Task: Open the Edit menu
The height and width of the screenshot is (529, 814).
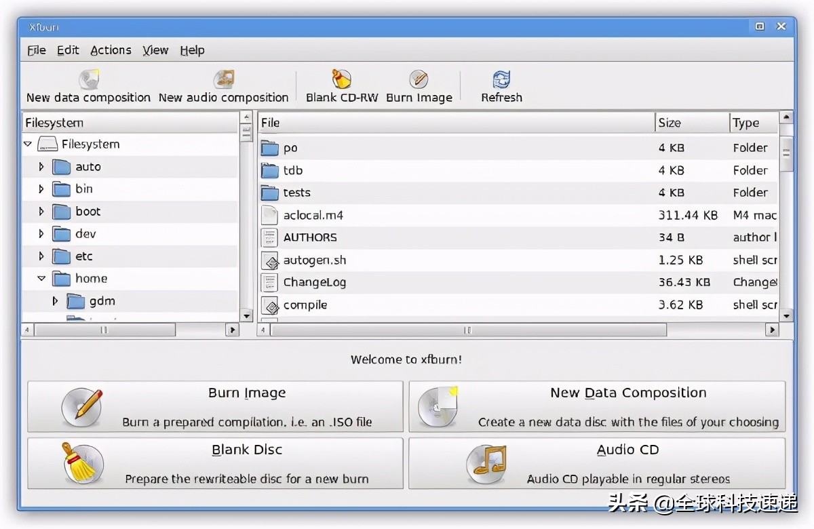Action: pyautogui.click(x=68, y=50)
